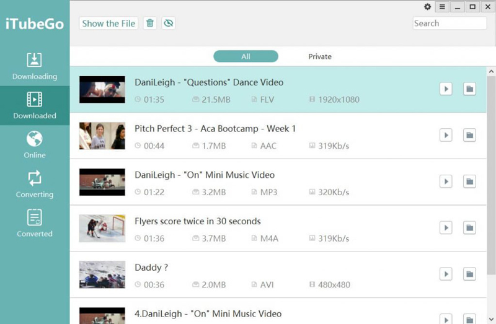Click the 480x480 resolution value

pos(334,285)
